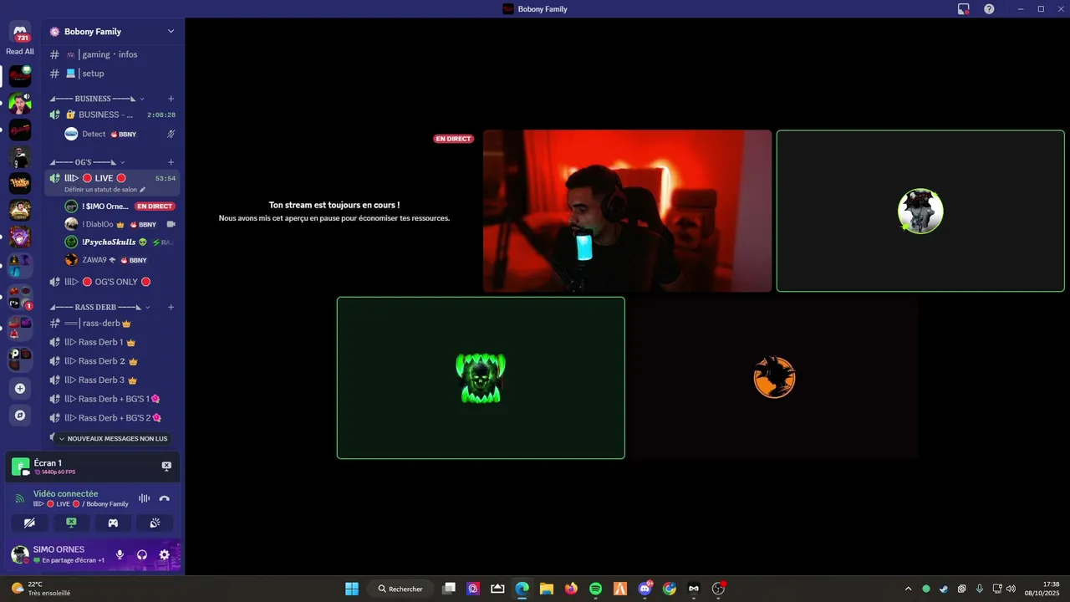Create channel in RASS DERB category
This screenshot has width=1070, height=602.
[171, 308]
